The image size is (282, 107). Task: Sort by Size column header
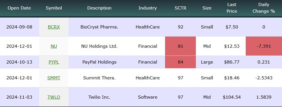[207, 8]
